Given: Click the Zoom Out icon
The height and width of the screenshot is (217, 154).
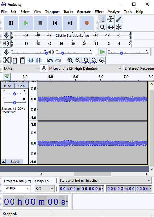Looking at the screenshot, I should pyautogui.click(x=78, y=60).
